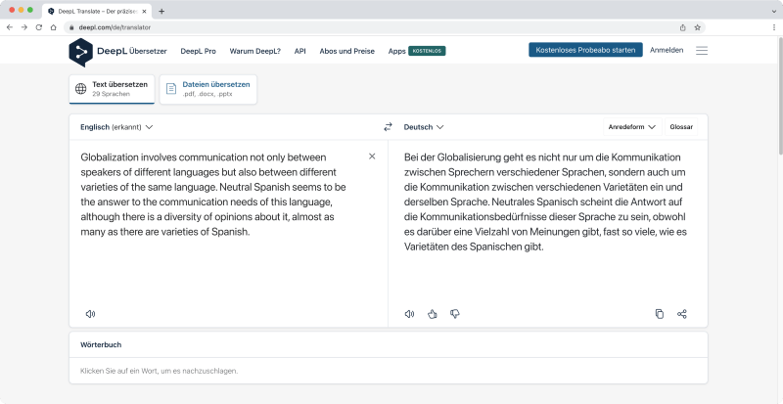783x404 pixels.
Task: Click the Anmelden link
Action: pyautogui.click(x=667, y=50)
